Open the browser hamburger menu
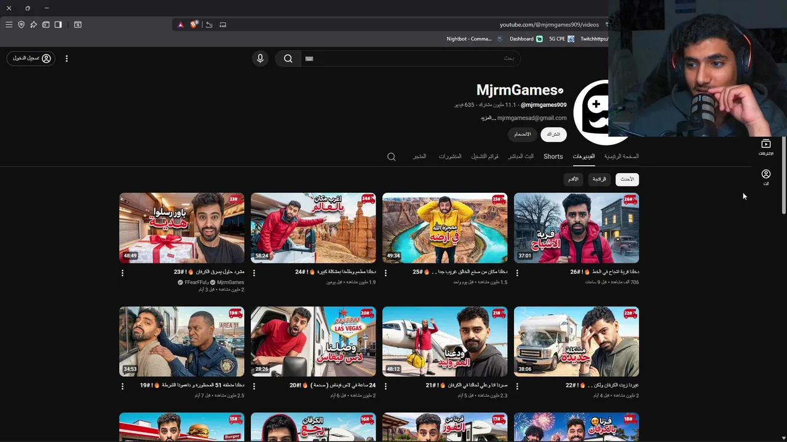The width and height of the screenshot is (787, 442). pyautogui.click(x=9, y=25)
